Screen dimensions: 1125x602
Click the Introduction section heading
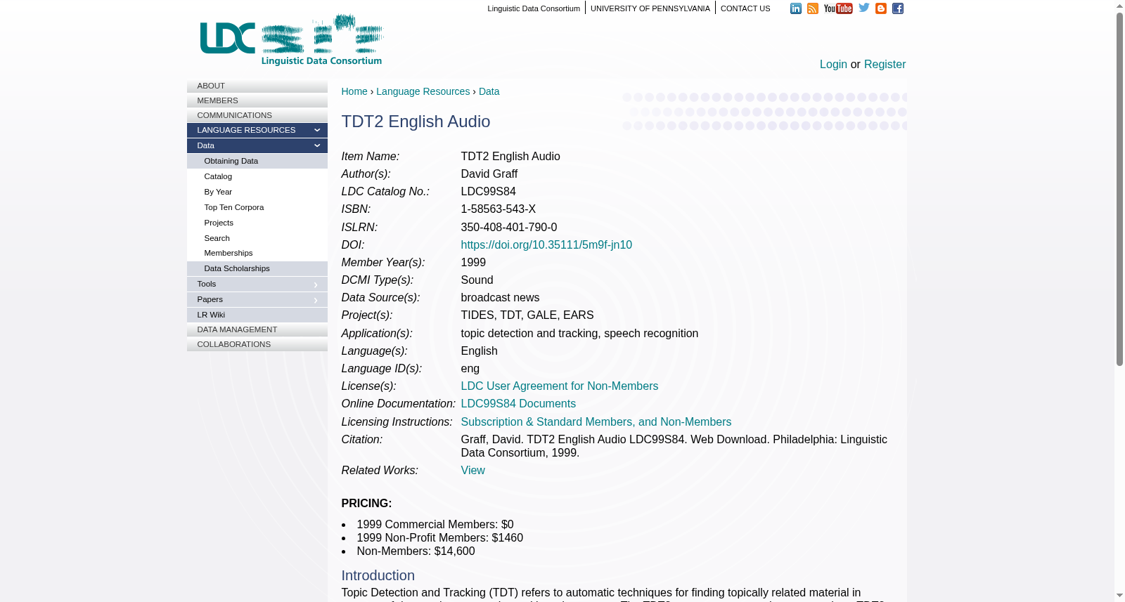[x=378, y=575]
